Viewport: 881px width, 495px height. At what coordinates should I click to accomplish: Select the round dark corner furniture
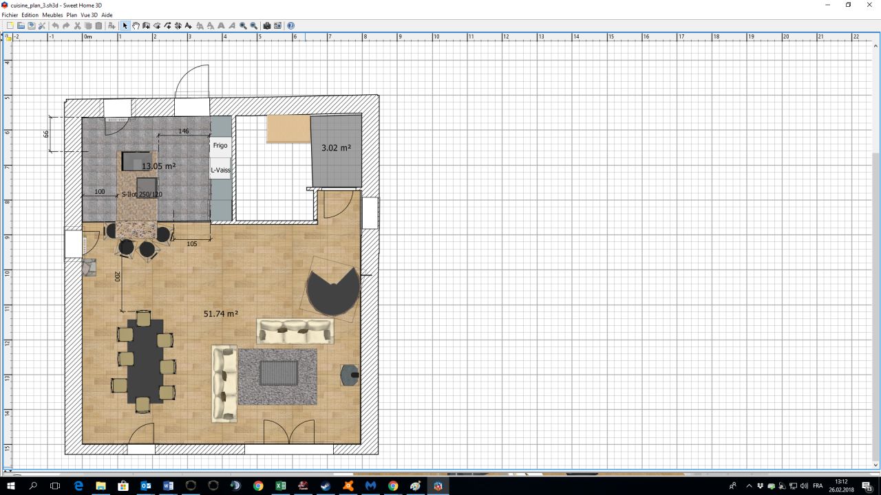pos(334,290)
